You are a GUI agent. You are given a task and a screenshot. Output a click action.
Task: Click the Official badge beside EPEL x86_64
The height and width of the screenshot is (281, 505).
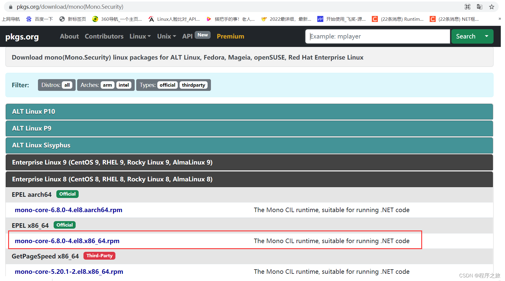click(x=64, y=225)
